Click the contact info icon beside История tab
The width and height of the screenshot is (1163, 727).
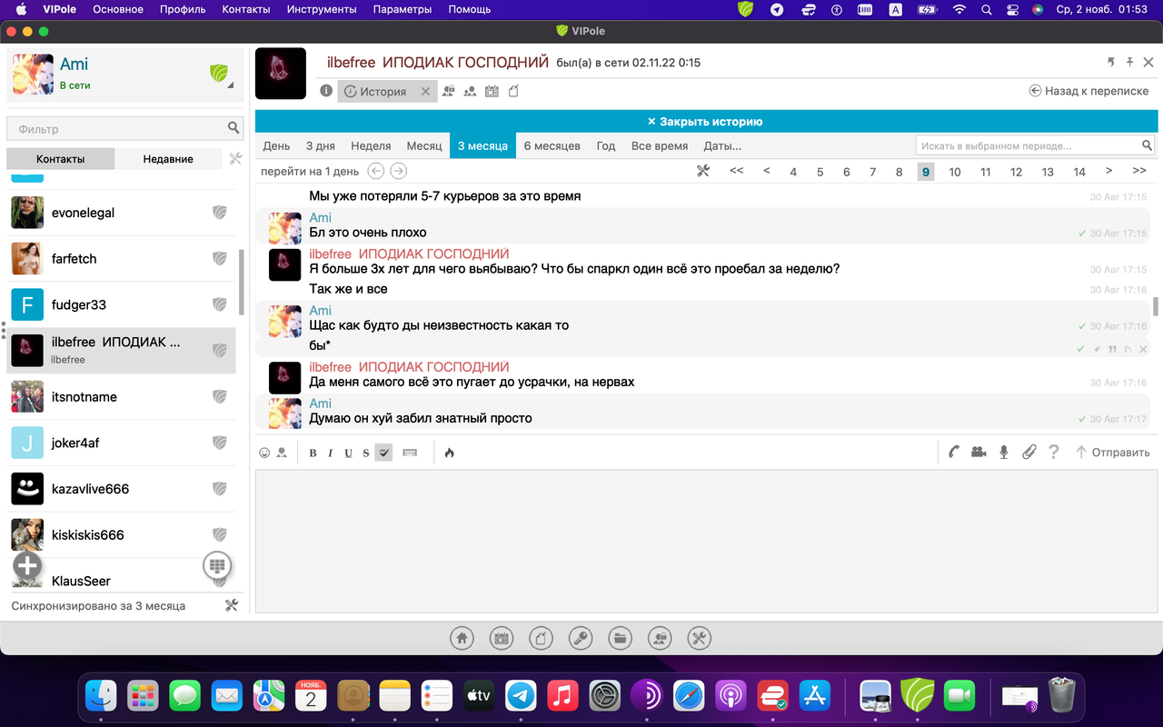[326, 91]
